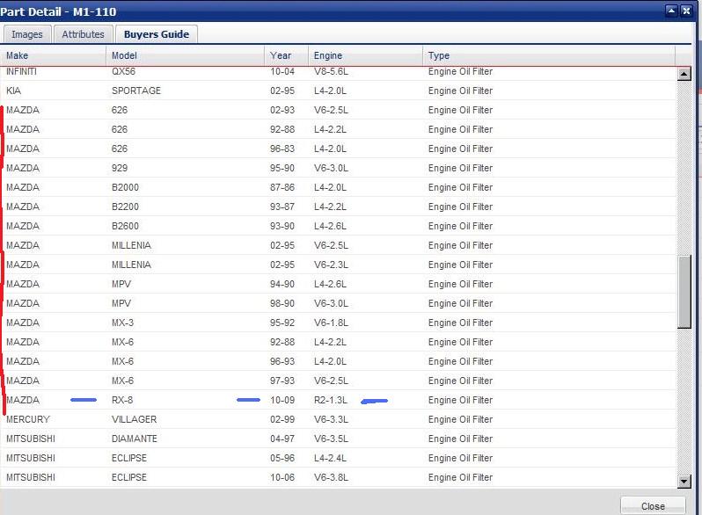The width and height of the screenshot is (702, 515).
Task: Sort by the Model column header
Action: click(185, 55)
